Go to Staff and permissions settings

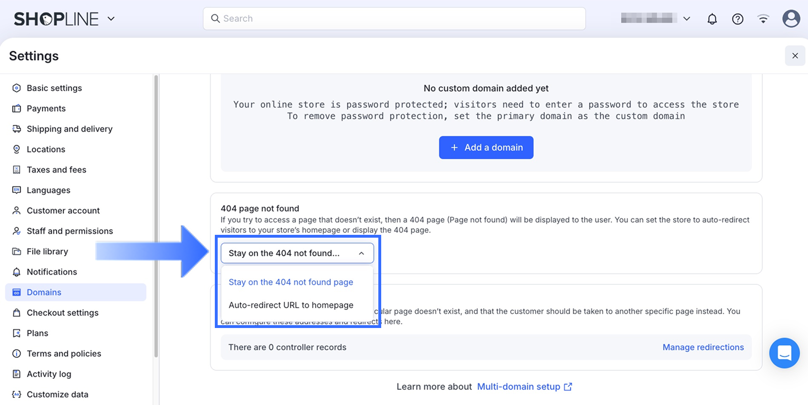coord(70,231)
